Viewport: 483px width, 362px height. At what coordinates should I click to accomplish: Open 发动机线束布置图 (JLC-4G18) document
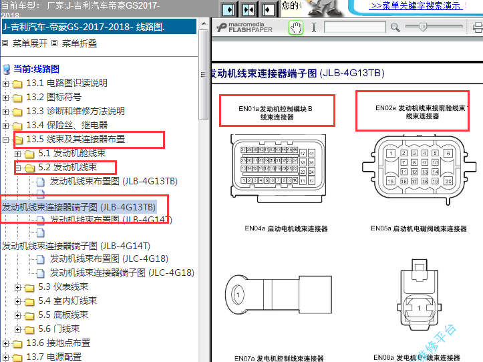[109, 258]
